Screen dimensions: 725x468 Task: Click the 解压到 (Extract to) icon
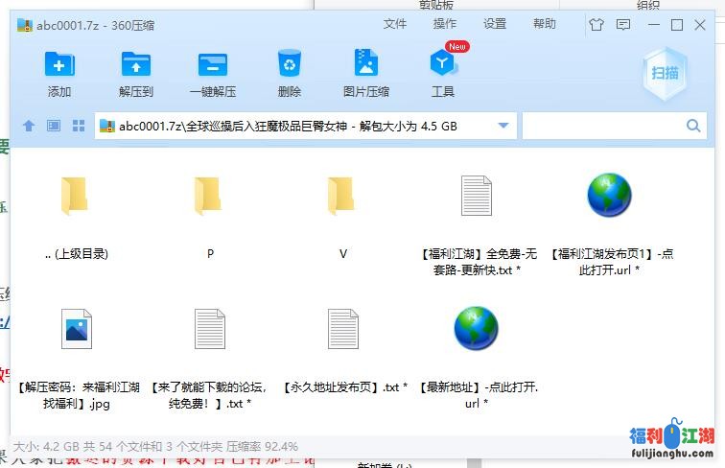tap(136, 65)
